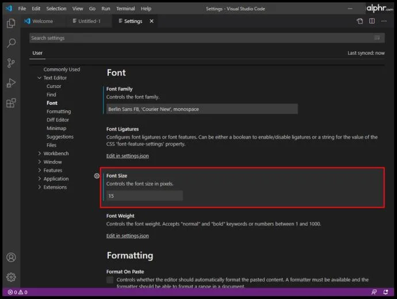Toggle the Format On Paste checkbox
397x299 pixels.
pos(110,280)
